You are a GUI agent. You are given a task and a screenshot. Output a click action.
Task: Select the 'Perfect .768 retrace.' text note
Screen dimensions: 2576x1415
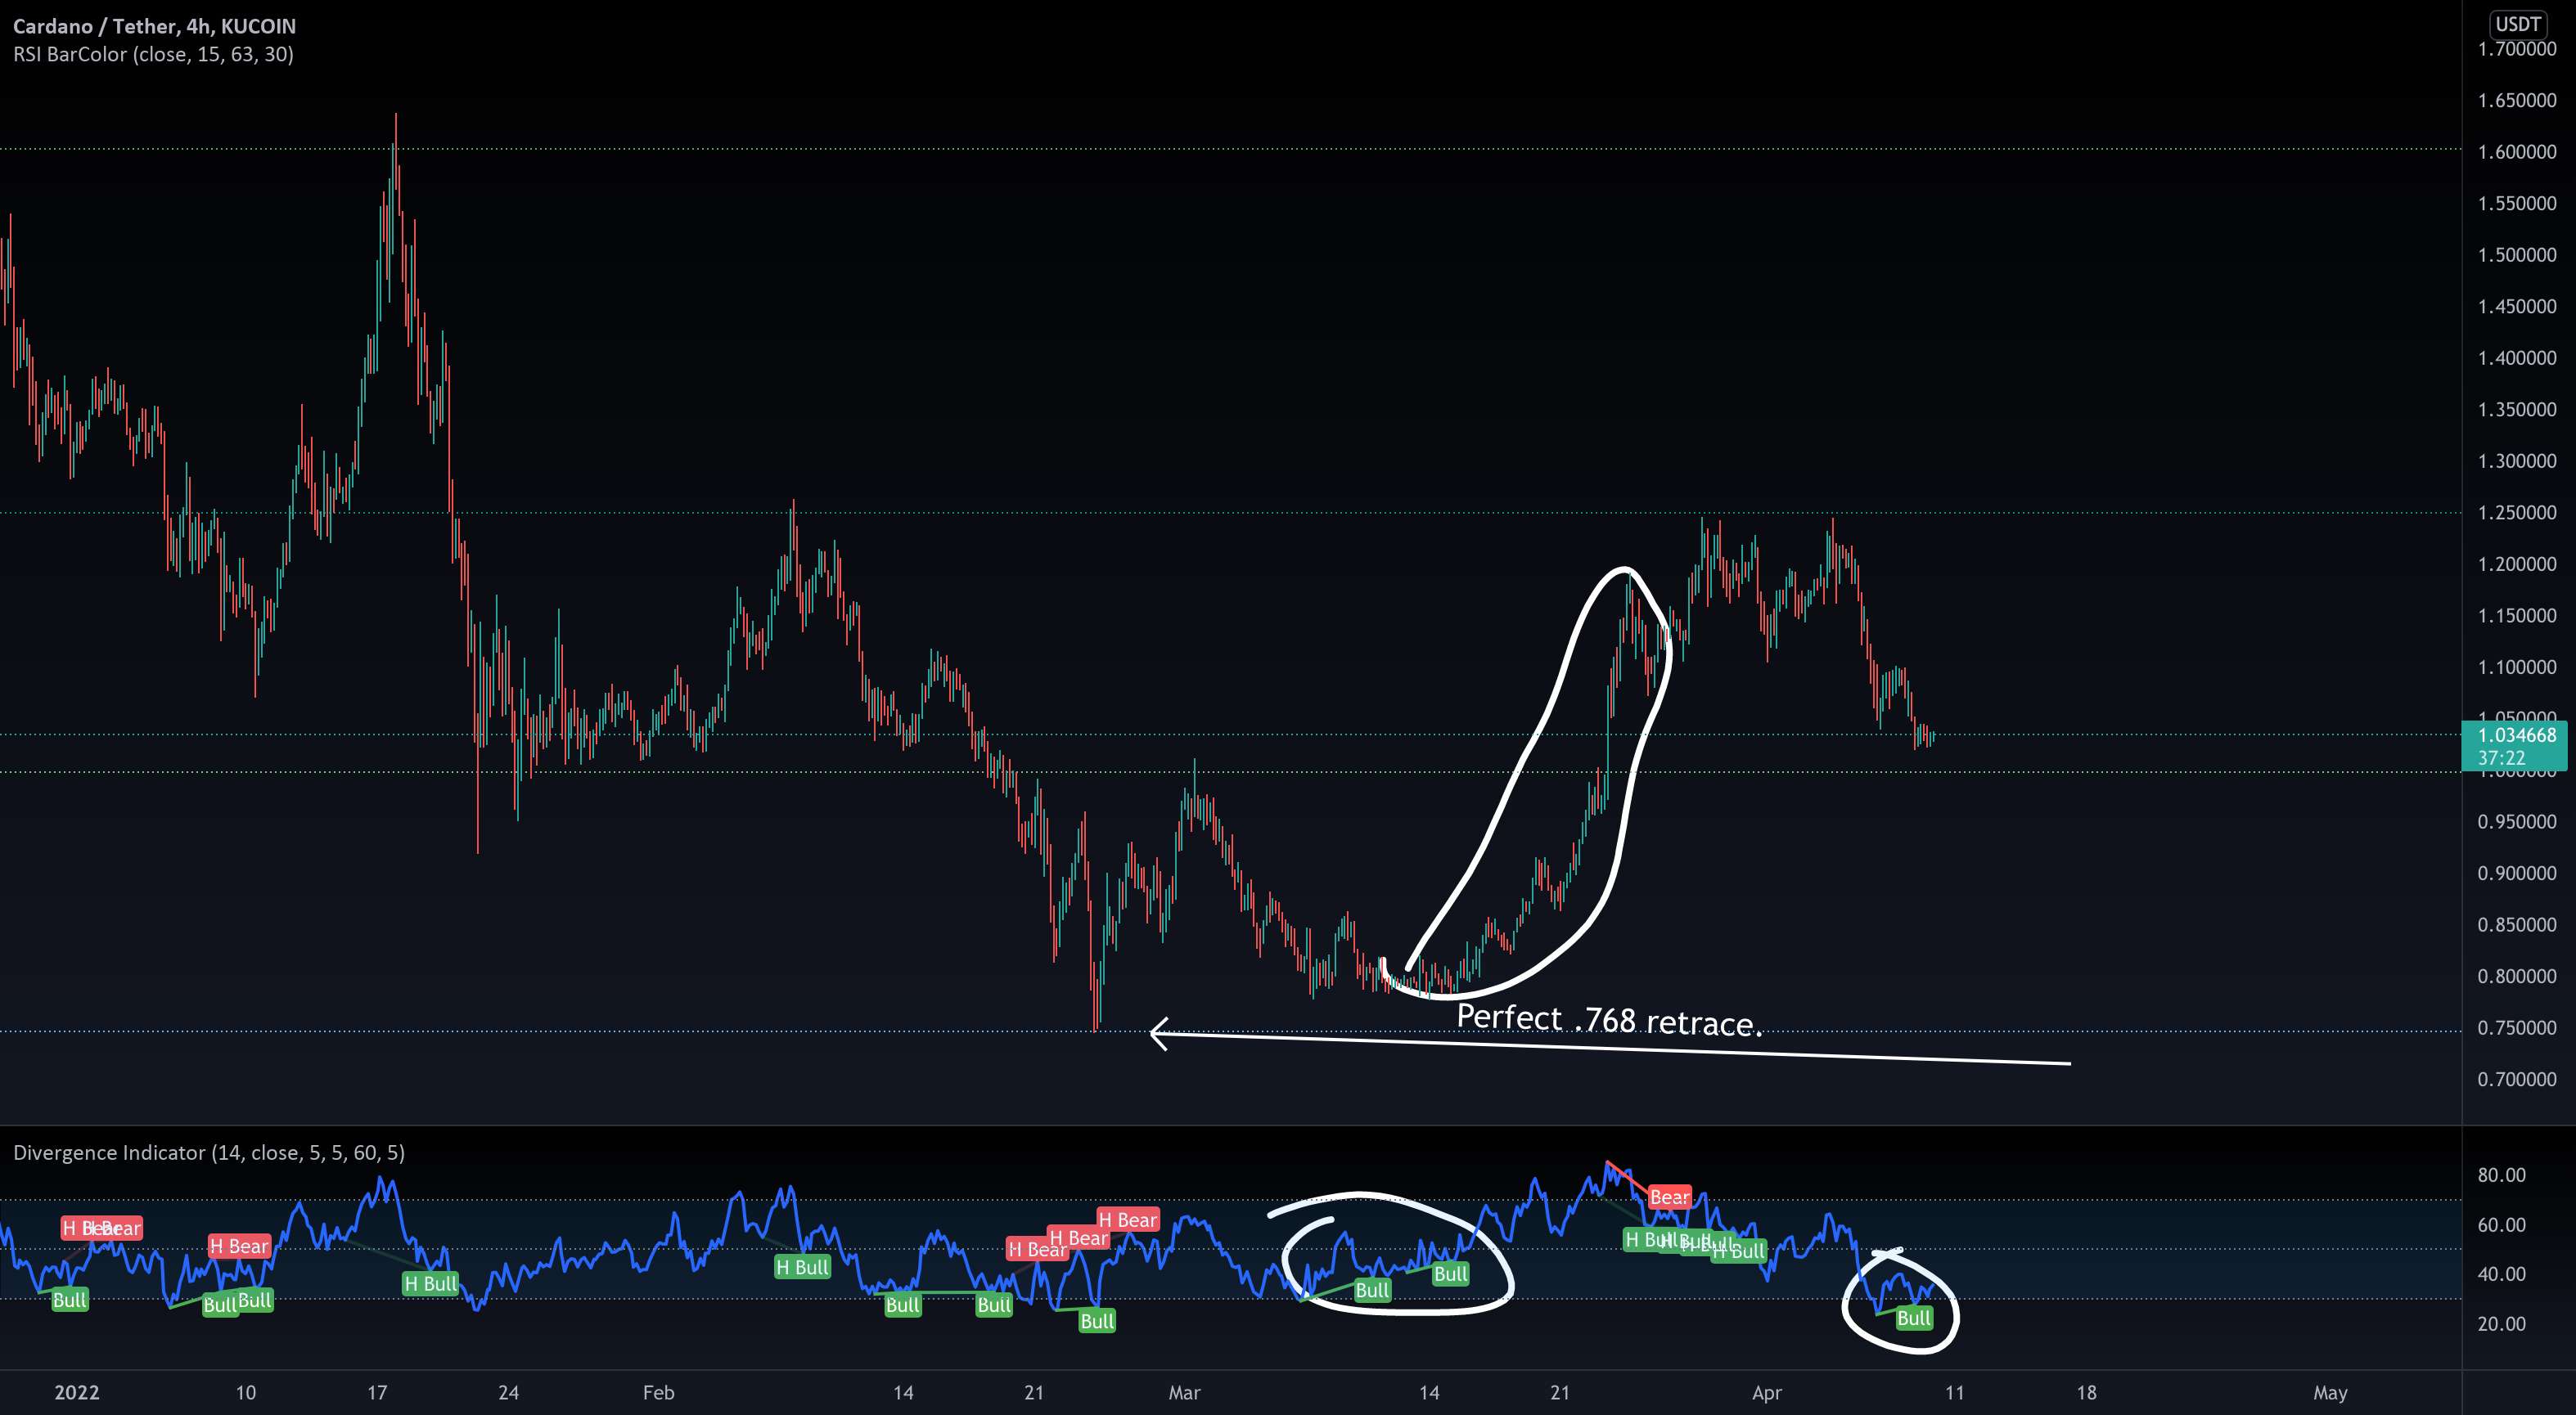pos(1608,1020)
